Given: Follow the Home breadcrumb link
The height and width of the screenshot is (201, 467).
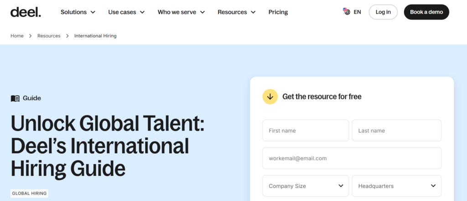Looking at the screenshot, I should pyautogui.click(x=17, y=36).
